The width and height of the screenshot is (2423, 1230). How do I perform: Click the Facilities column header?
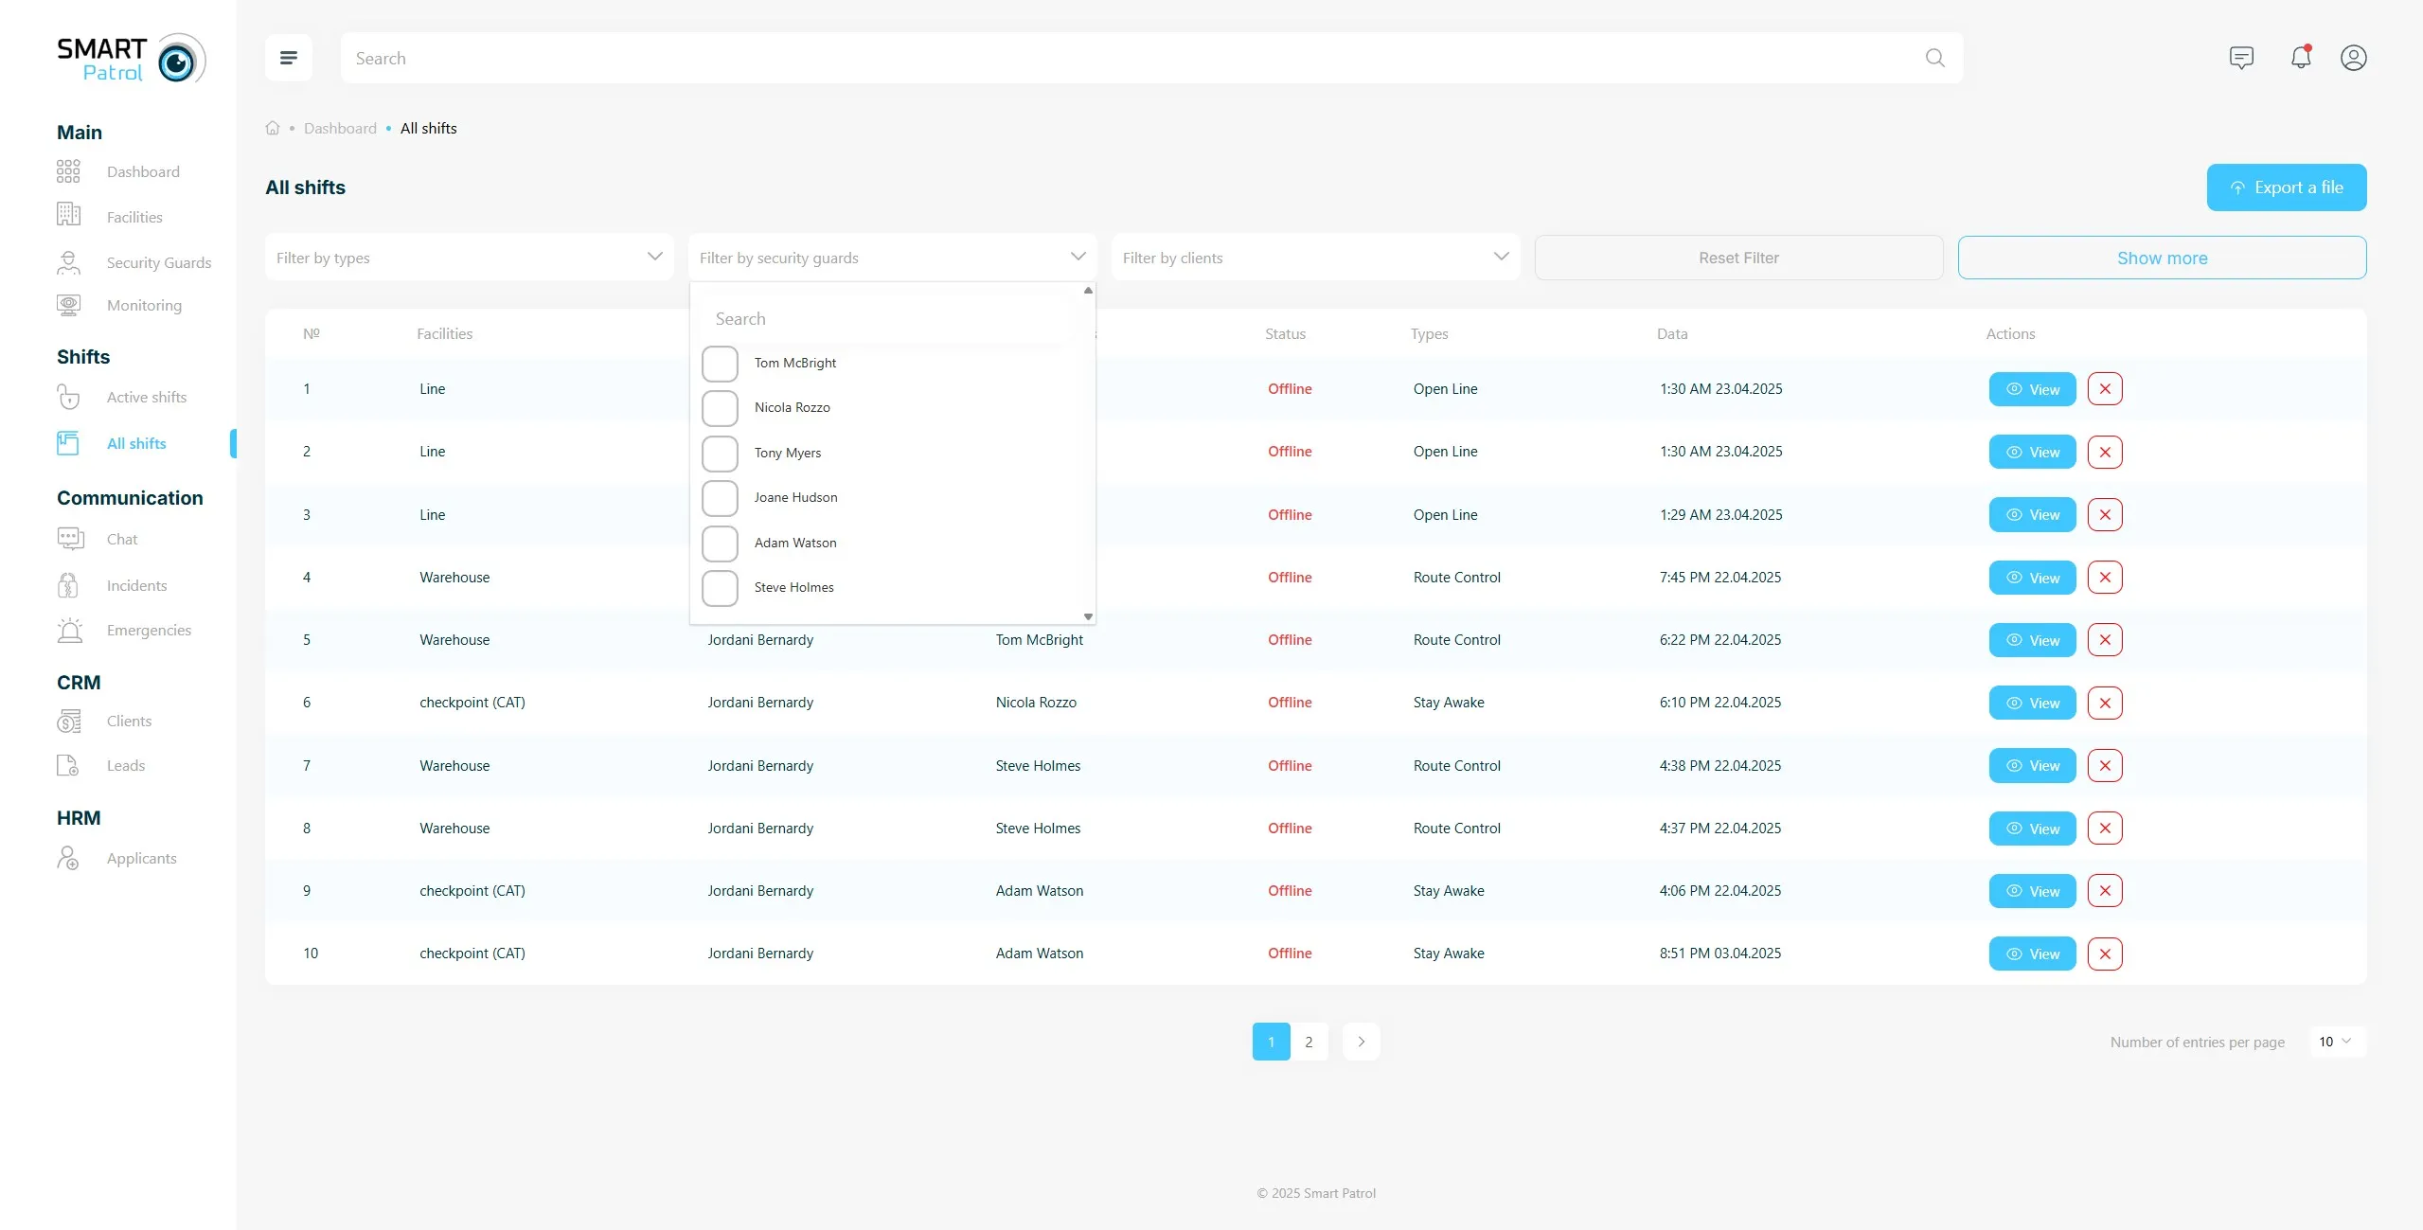pyautogui.click(x=444, y=333)
